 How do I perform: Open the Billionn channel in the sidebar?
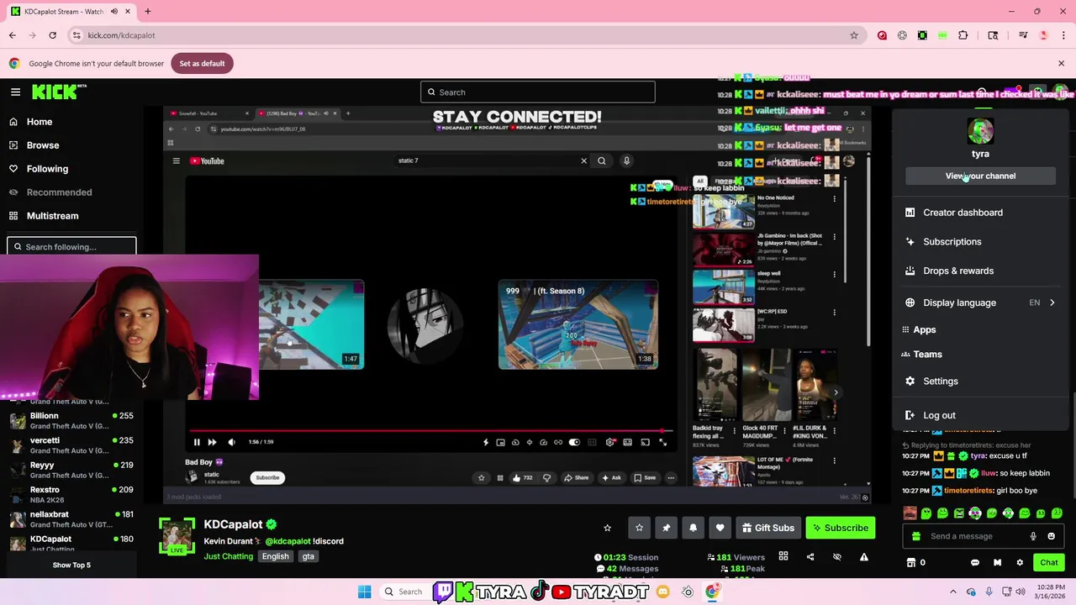pos(71,420)
